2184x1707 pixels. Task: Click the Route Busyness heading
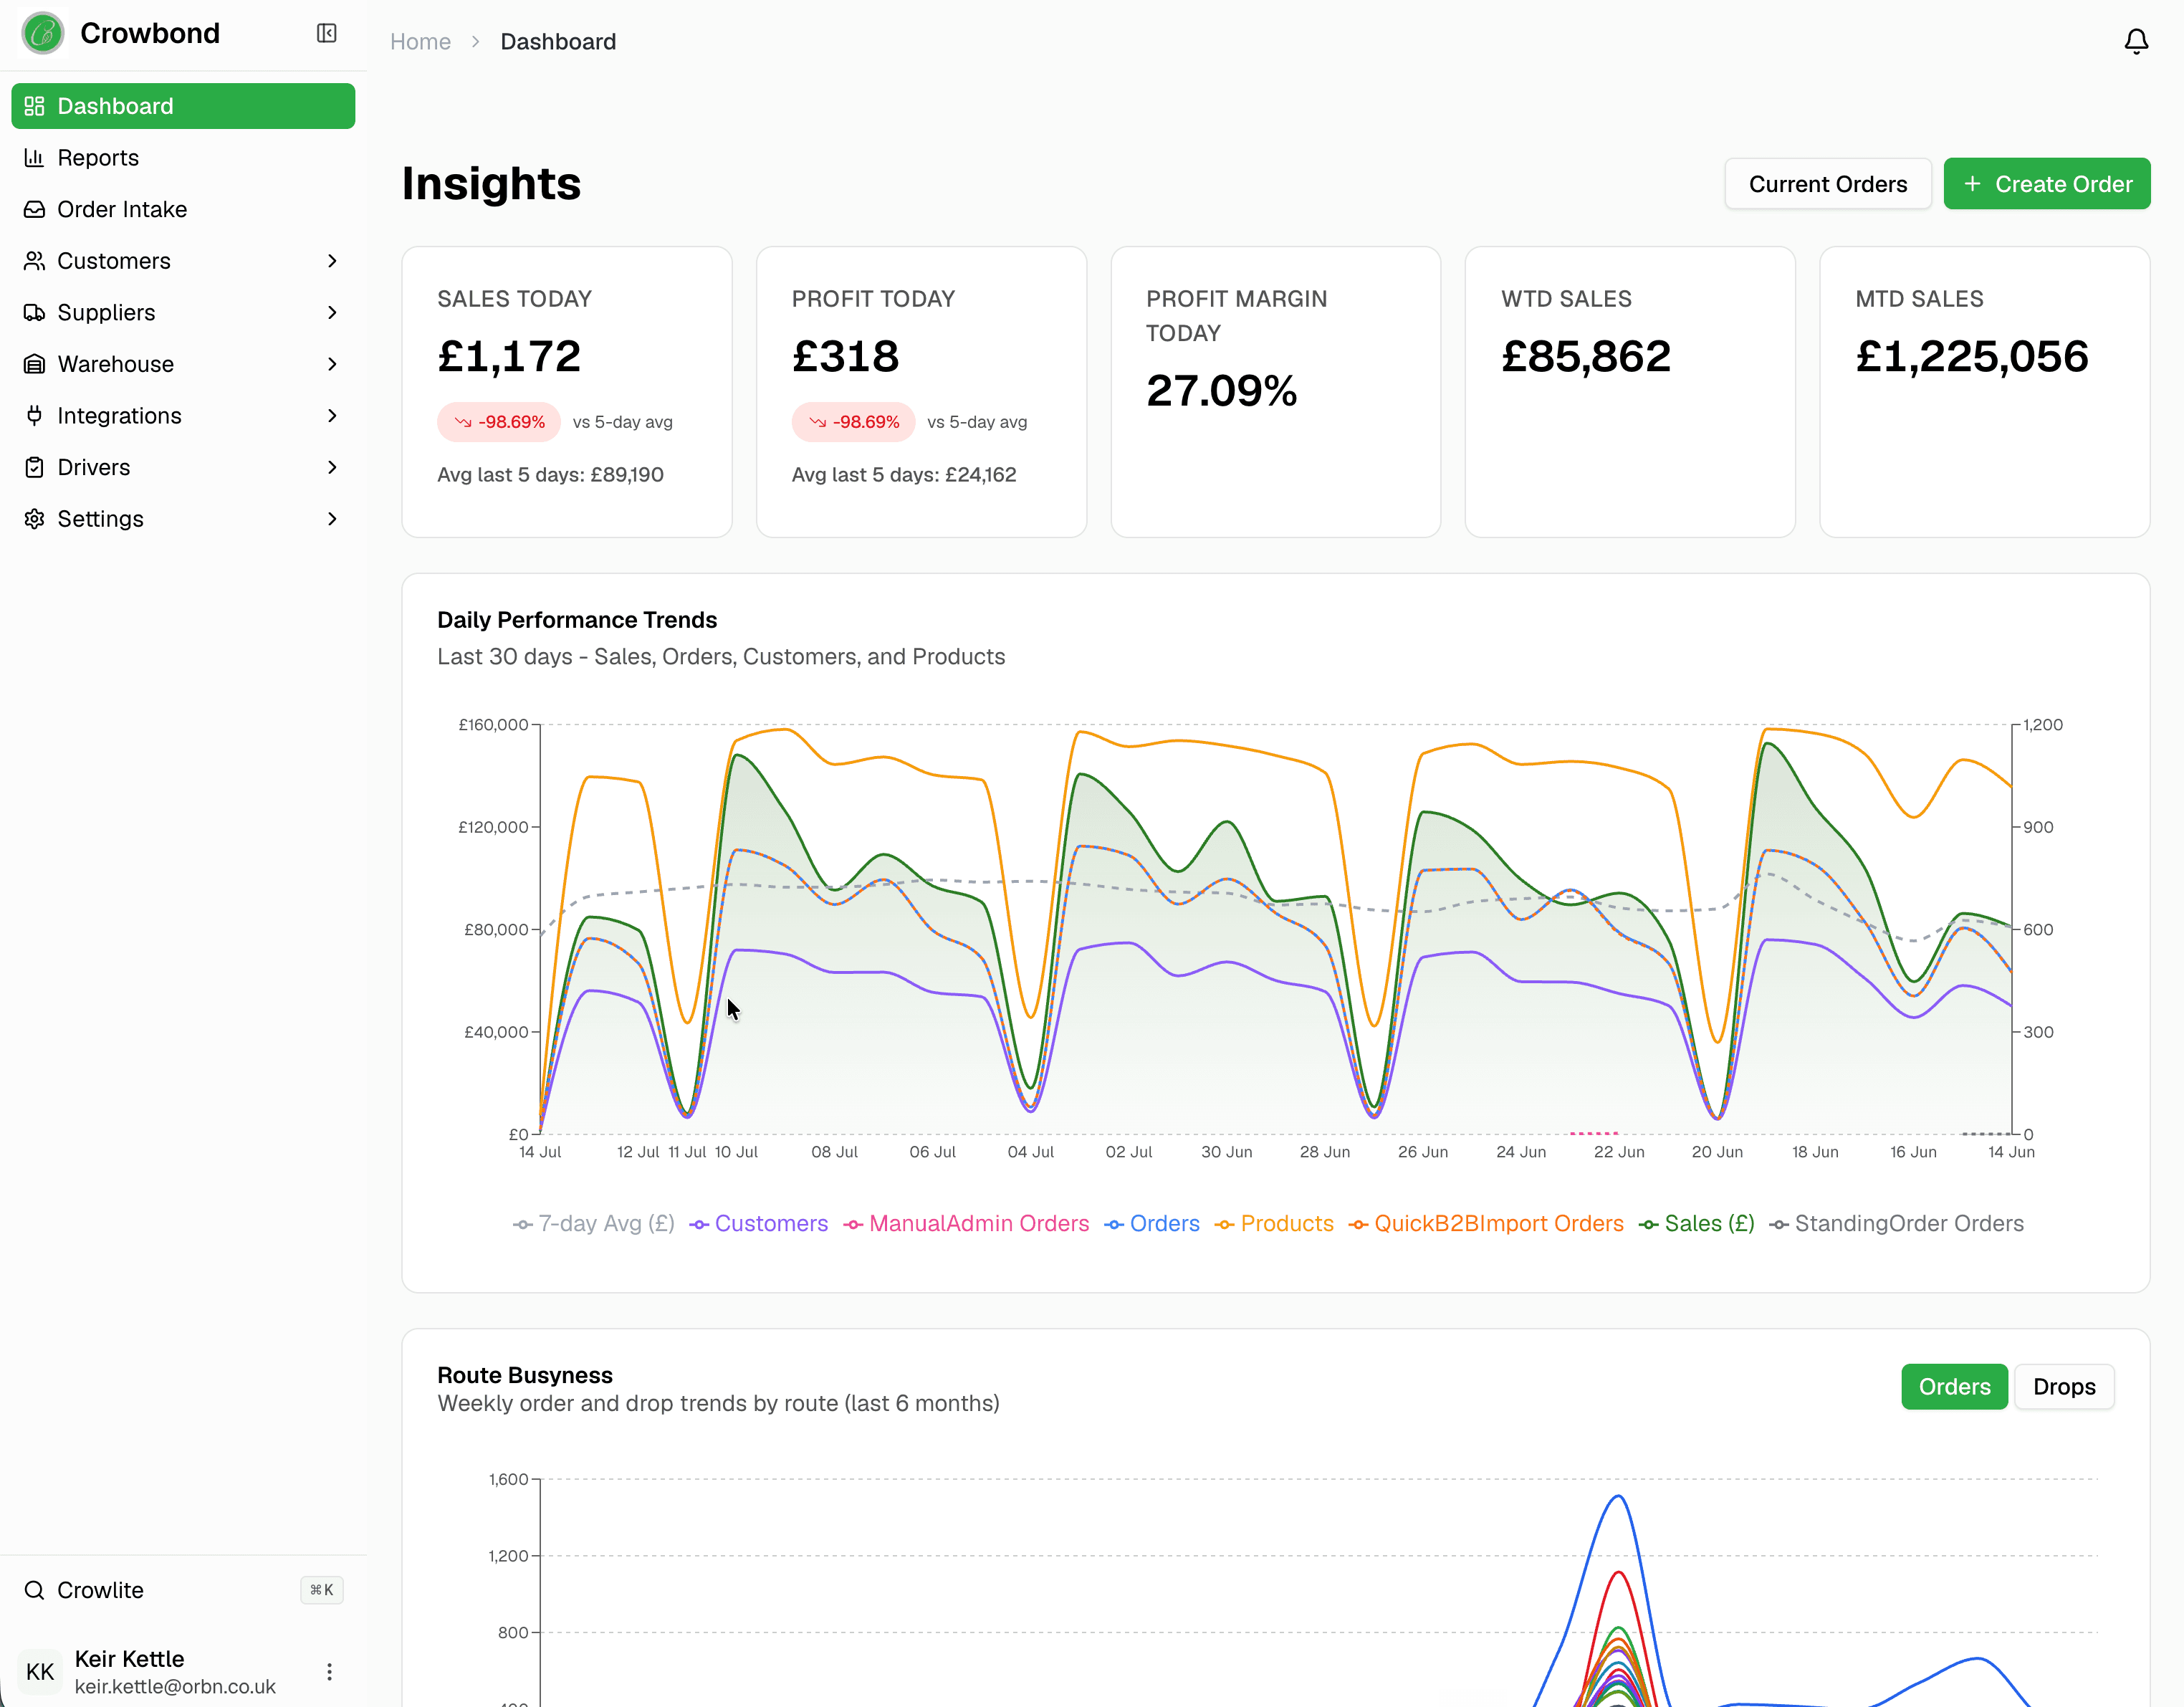pos(525,1375)
